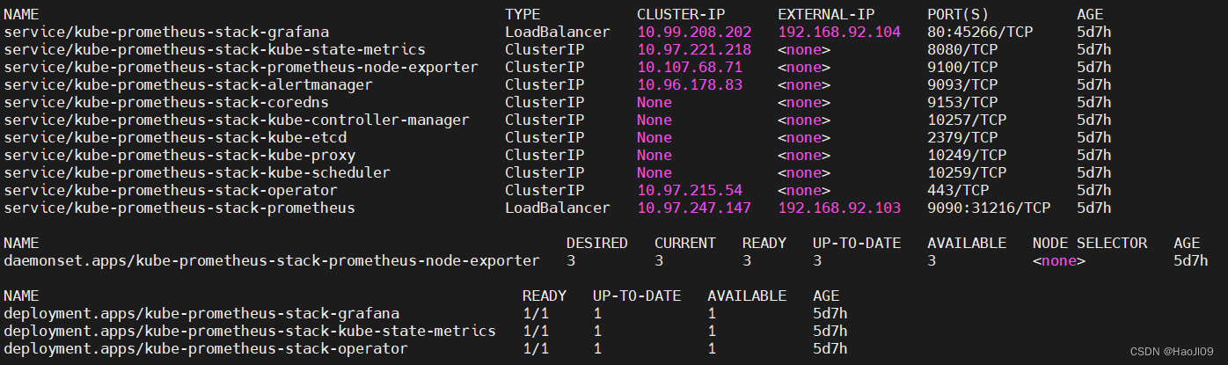Click port value 2379/TCP

962,137
